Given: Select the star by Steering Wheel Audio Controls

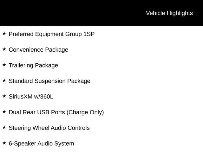Looking at the screenshot, I should pos(4,127).
